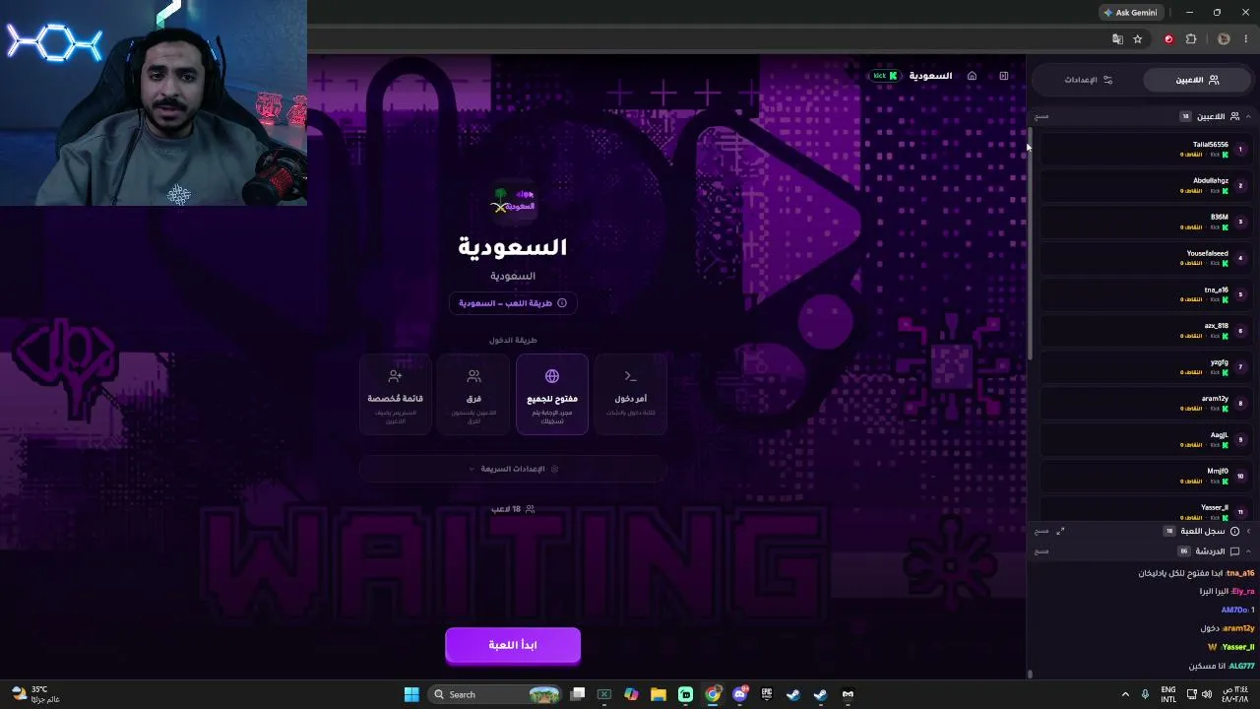Click the green Kick badge in top bar
This screenshot has width=1260, height=709.
(885, 76)
